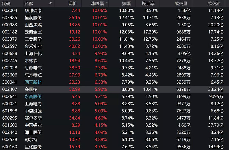Select stock 恒润股份

pyautogui.click(x=33, y=18)
